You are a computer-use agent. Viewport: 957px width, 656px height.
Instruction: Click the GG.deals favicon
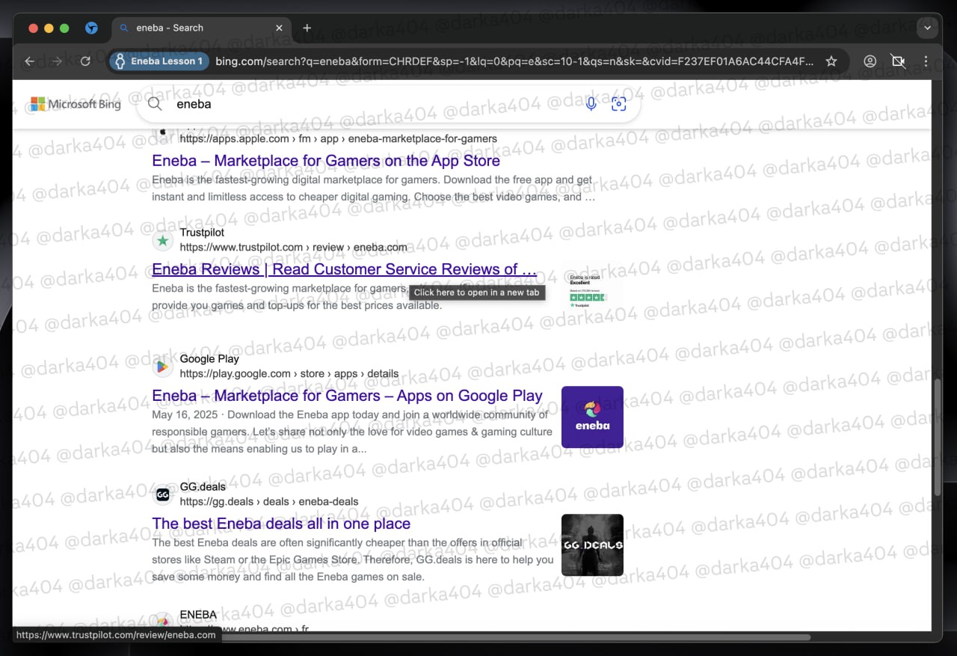click(x=162, y=494)
